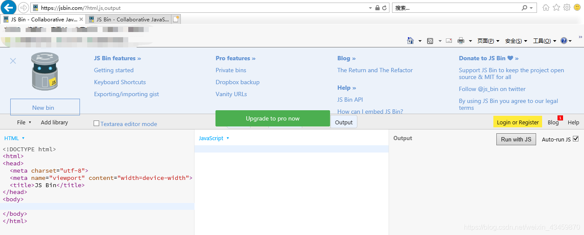The width and height of the screenshot is (584, 235).
Task: Toggle Textarea editor mode checkbox
Action: [96, 123]
